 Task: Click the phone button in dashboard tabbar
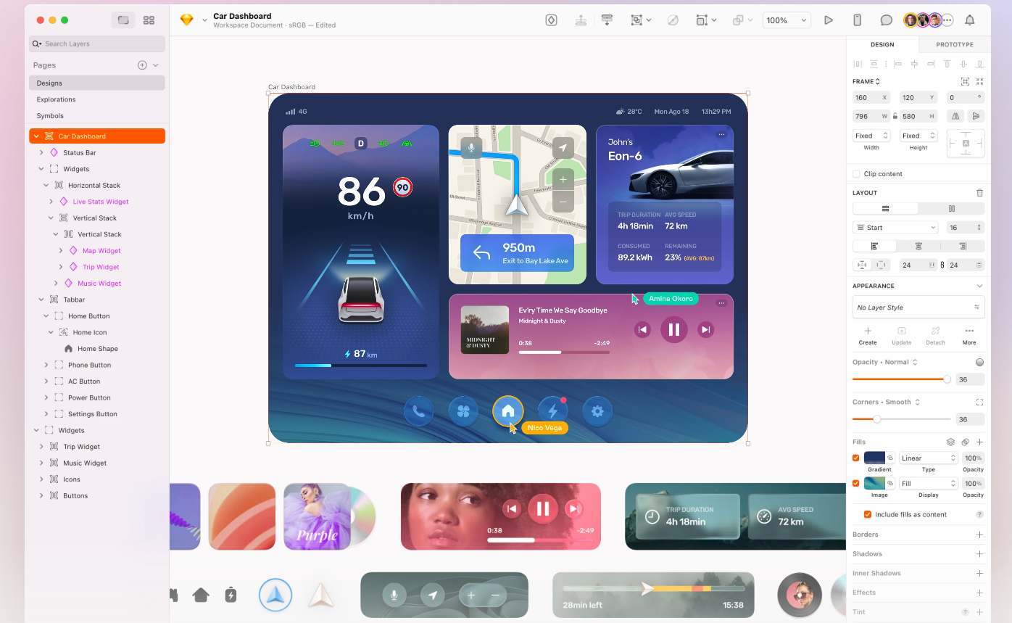418,411
